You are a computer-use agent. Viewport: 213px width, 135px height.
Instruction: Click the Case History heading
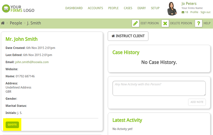pos(126,52)
